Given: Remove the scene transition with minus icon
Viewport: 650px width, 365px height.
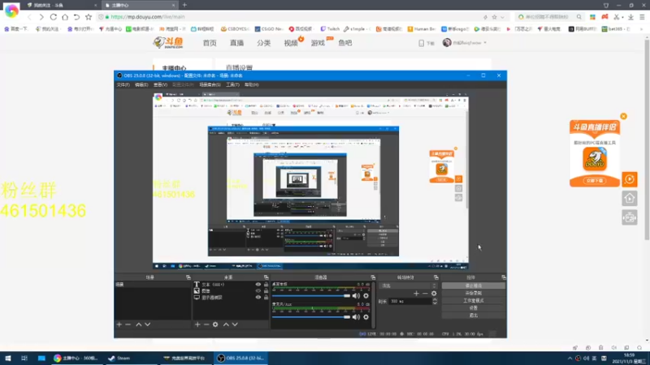Looking at the screenshot, I should [x=425, y=294].
